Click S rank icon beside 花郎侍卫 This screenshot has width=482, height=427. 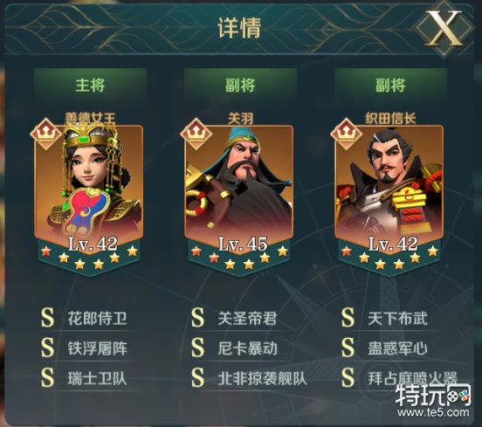coord(48,318)
